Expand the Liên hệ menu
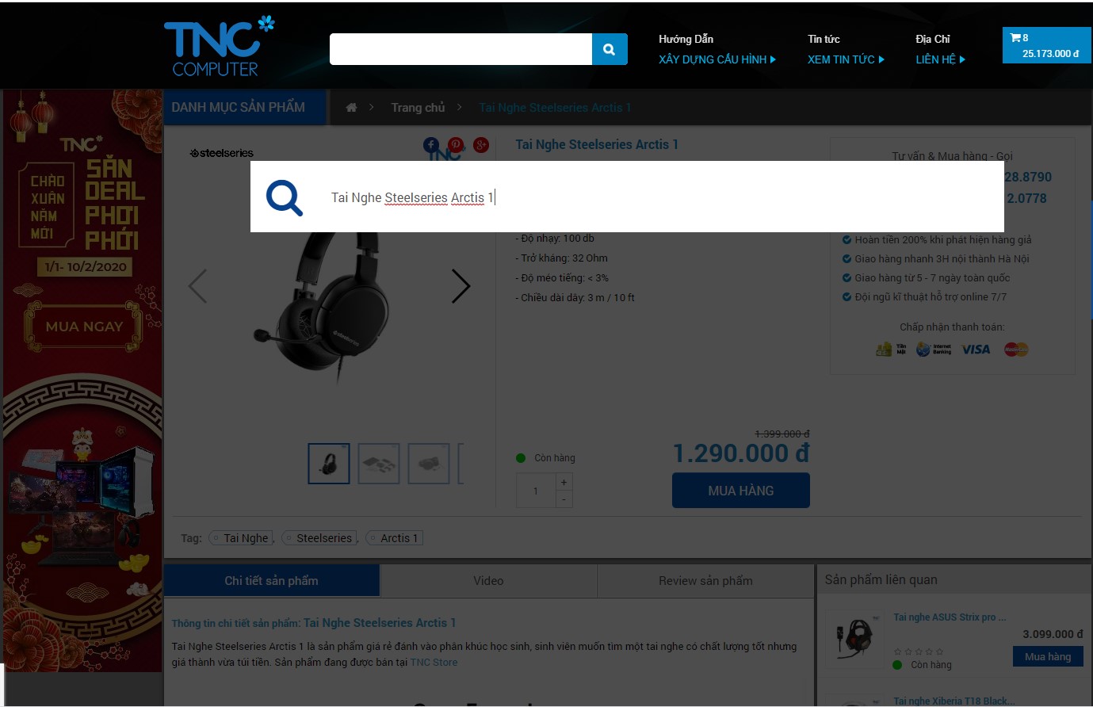Screen dimensions: 1093x707 coord(940,59)
